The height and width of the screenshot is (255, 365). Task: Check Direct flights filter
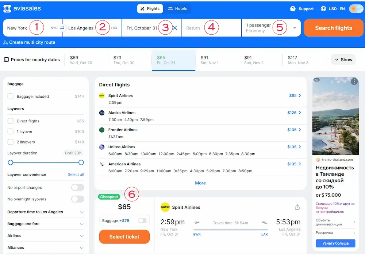[x=11, y=121]
